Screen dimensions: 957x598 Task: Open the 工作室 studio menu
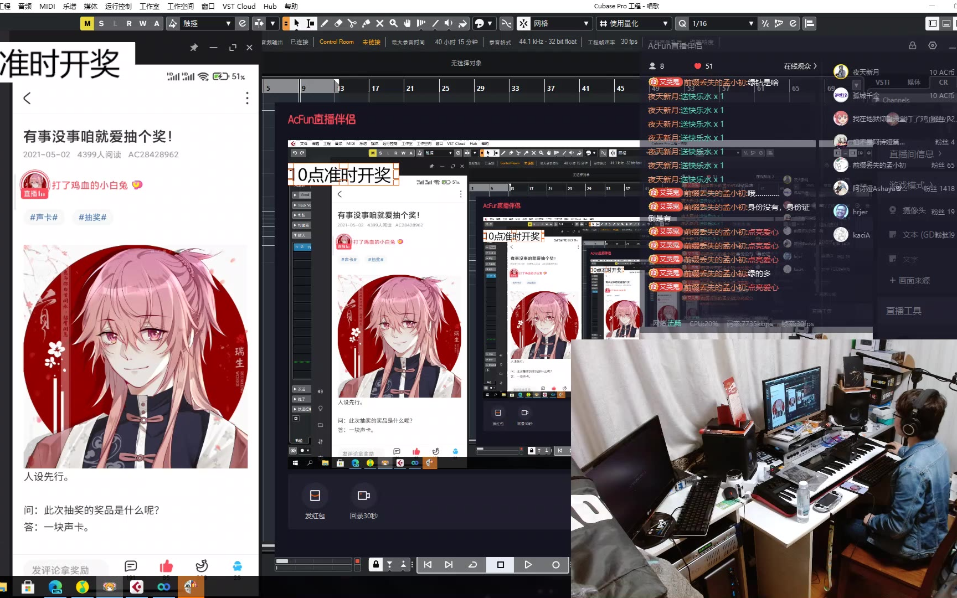[150, 6]
